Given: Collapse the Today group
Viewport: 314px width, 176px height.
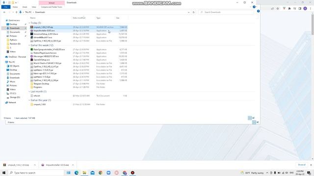Looking at the screenshot, I should pyautogui.click(x=29, y=23).
